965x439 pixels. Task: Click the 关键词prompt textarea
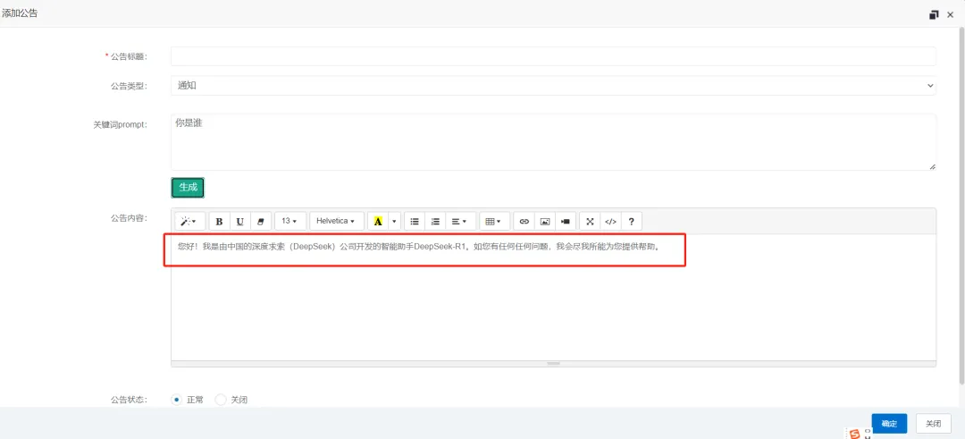point(553,141)
